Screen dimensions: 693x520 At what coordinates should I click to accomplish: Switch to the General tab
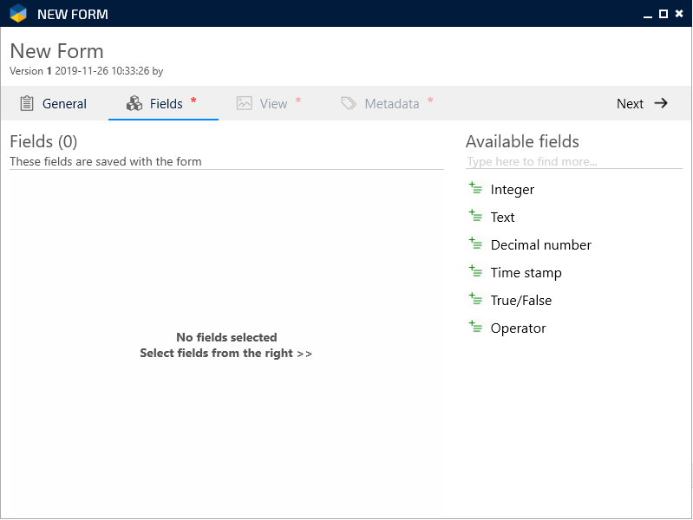tap(54, 103)
